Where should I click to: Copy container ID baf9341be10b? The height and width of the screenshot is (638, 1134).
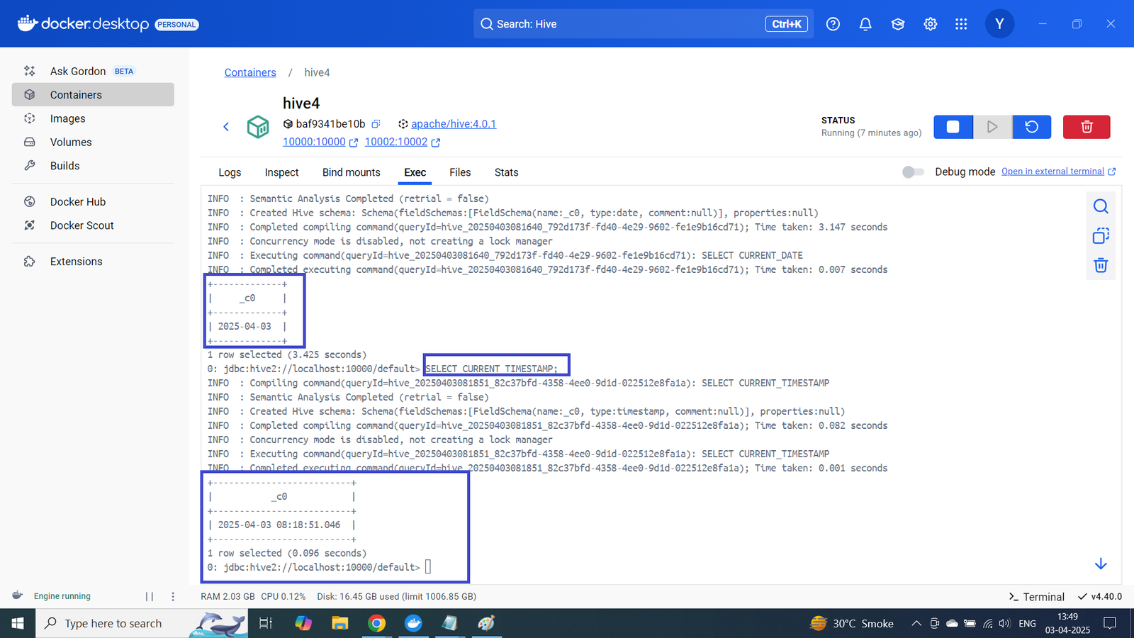coord(376,124)
